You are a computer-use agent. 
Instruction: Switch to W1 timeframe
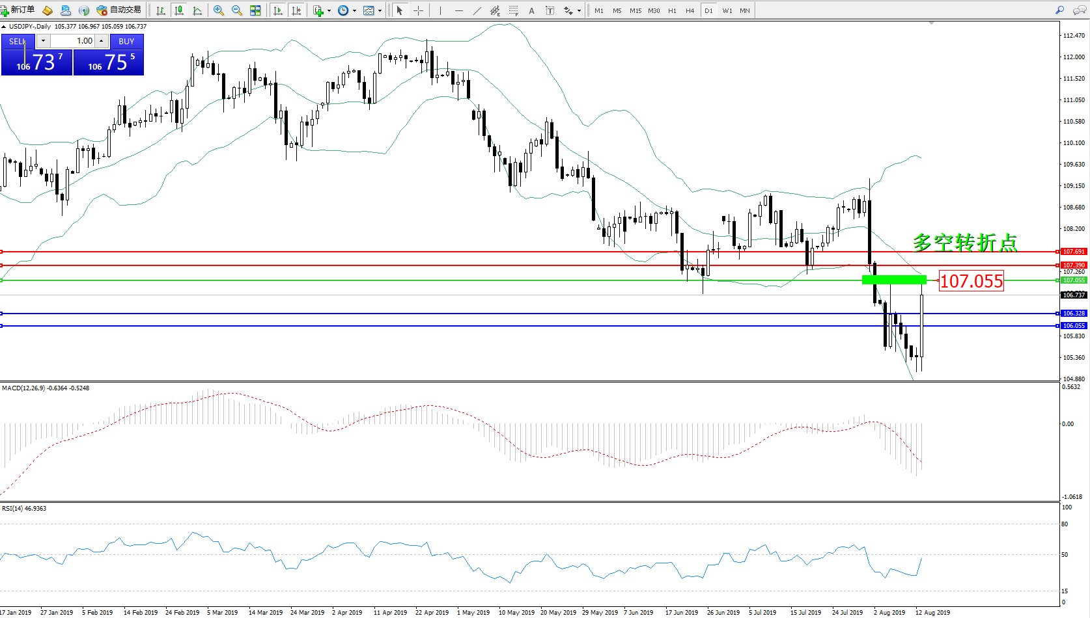pyautogui.click(x=727, y=10)
